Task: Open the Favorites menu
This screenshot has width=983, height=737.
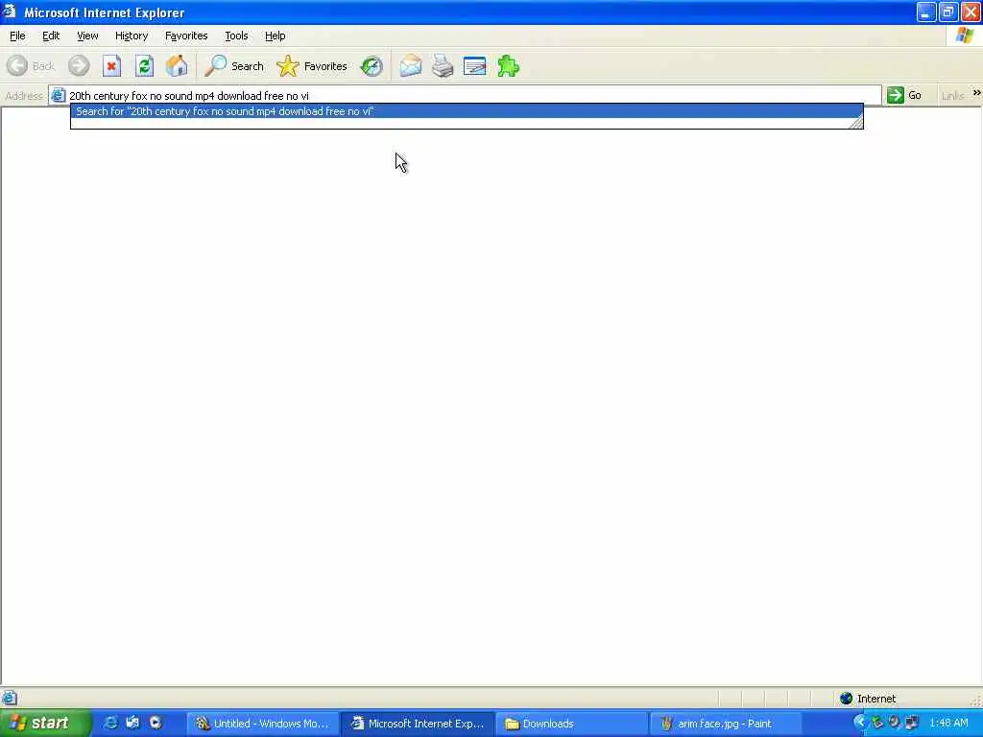Action: point(186,36)
